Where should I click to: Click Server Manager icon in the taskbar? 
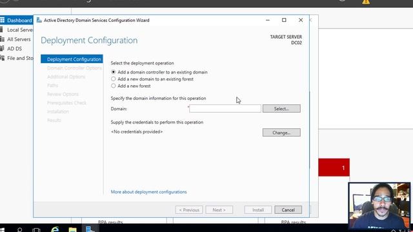90,229
